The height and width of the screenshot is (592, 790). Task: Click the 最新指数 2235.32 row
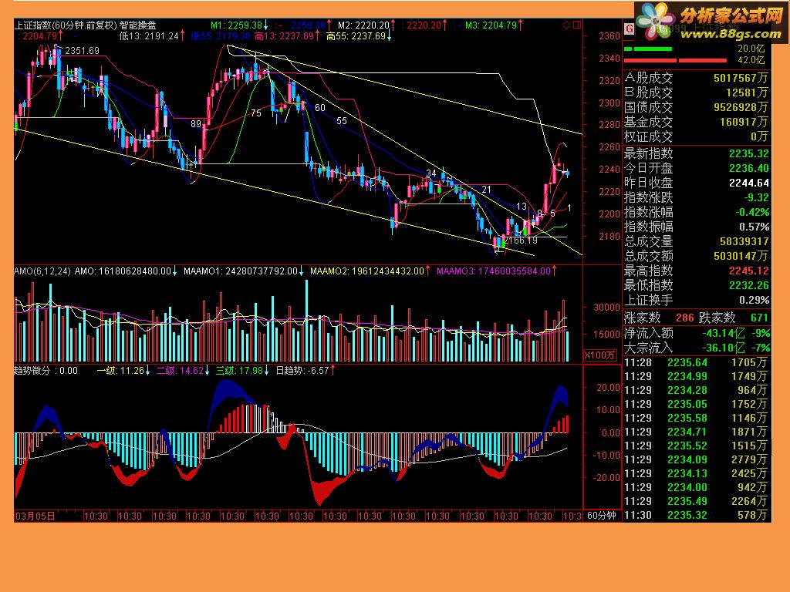[x=697, y=153]
